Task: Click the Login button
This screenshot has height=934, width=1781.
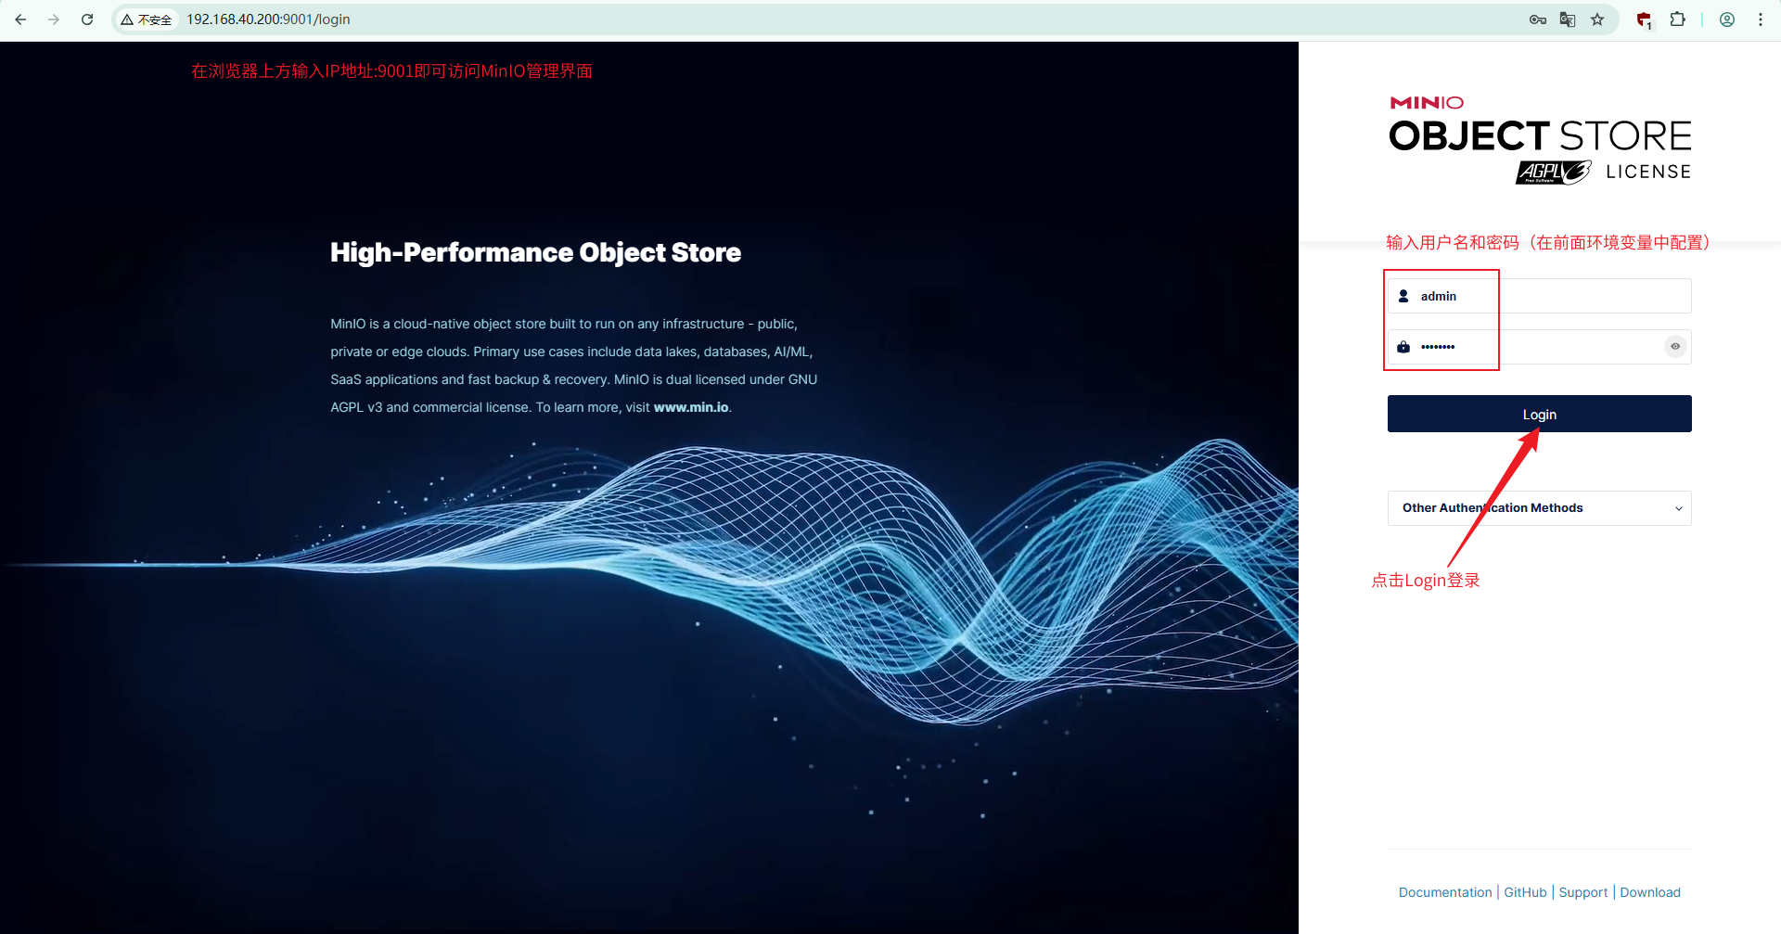Action: coord(1540,414)
